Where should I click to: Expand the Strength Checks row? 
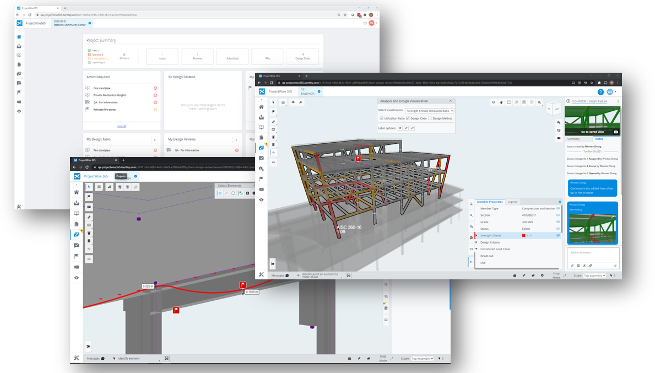(x=476, y=236)
